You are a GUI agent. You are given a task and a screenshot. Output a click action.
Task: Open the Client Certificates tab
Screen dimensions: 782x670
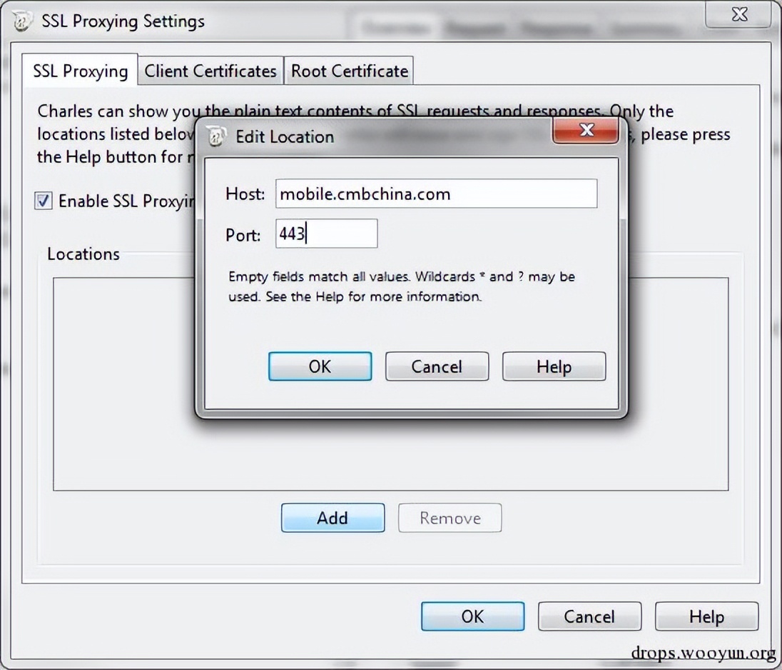point(210,71)
